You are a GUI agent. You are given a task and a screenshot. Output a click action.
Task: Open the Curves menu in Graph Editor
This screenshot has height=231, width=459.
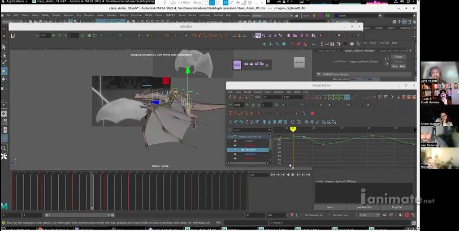click(258, 92)
